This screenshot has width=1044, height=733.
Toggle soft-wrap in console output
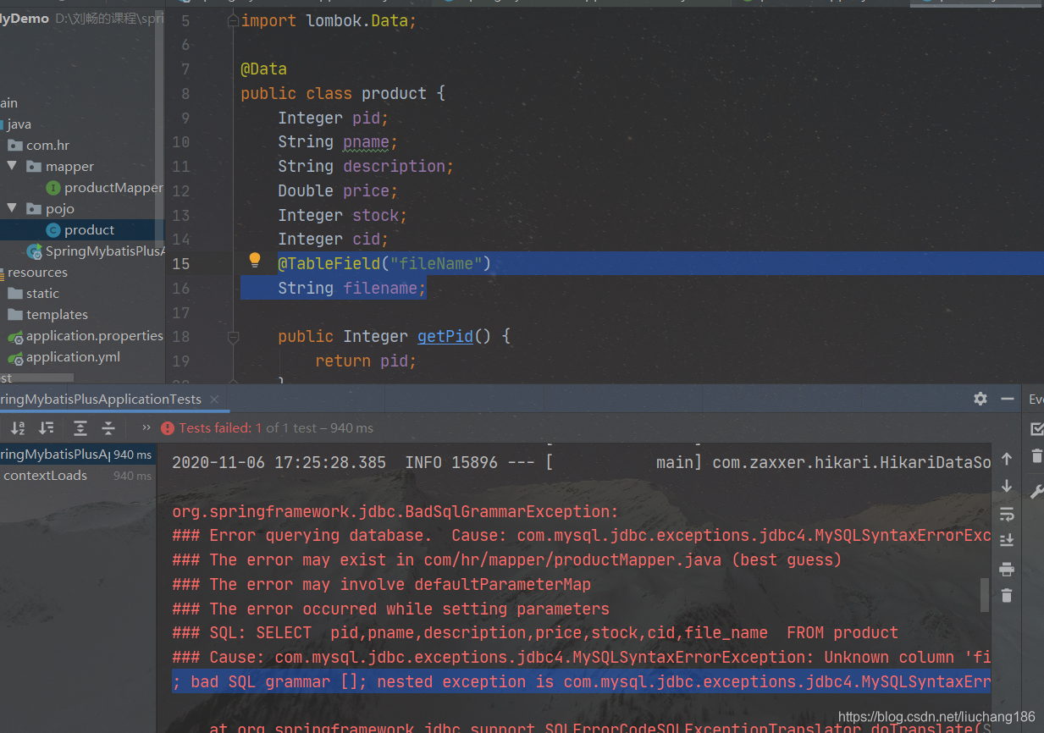[x=1007, y=513]
